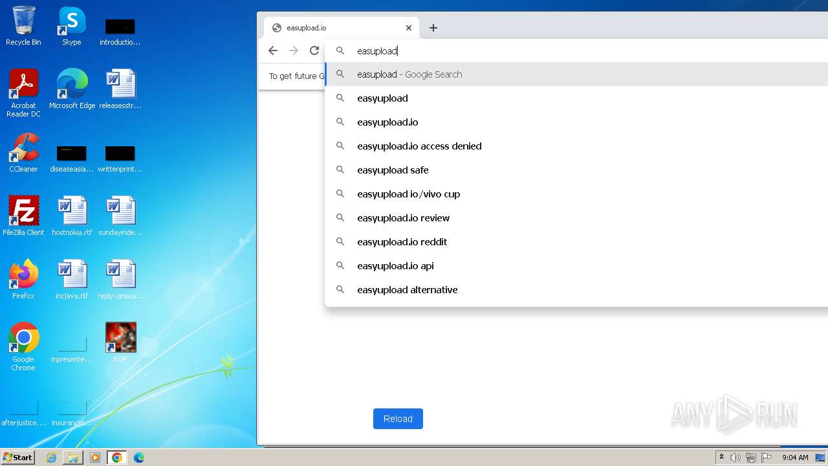This screenshot has height=466, width=828.
Task: Open the KOF game shortcut
Action: [120, 342]
